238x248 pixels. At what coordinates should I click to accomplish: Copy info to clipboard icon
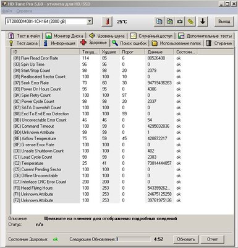[159, 22]
